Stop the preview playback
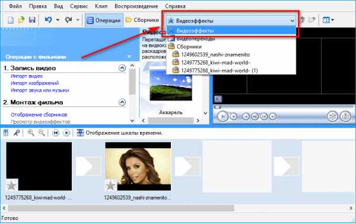 [x=234, y=117]
